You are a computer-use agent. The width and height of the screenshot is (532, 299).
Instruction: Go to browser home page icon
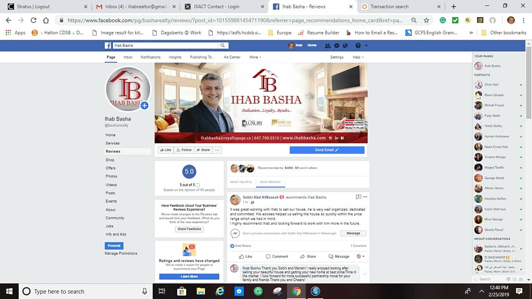coord(46,20)
